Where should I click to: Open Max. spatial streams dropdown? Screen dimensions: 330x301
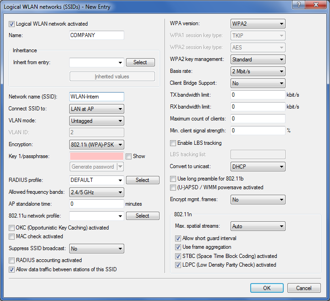258,226
